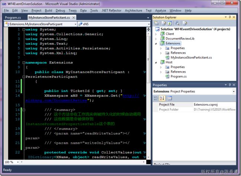
Task: Expand the DocumentReviewLib project node
Action: [156, 39]
